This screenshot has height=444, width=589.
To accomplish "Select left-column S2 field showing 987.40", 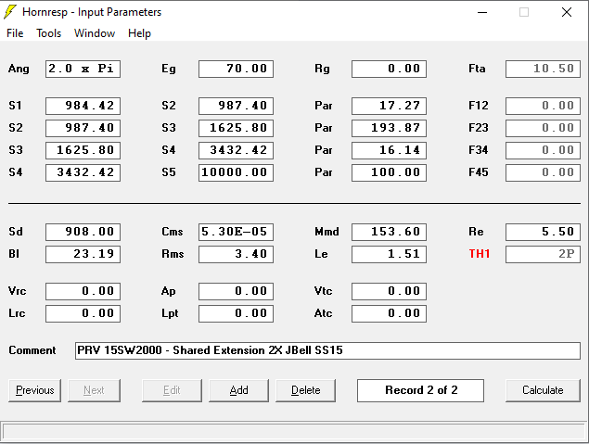I will (x=83, y=128).
